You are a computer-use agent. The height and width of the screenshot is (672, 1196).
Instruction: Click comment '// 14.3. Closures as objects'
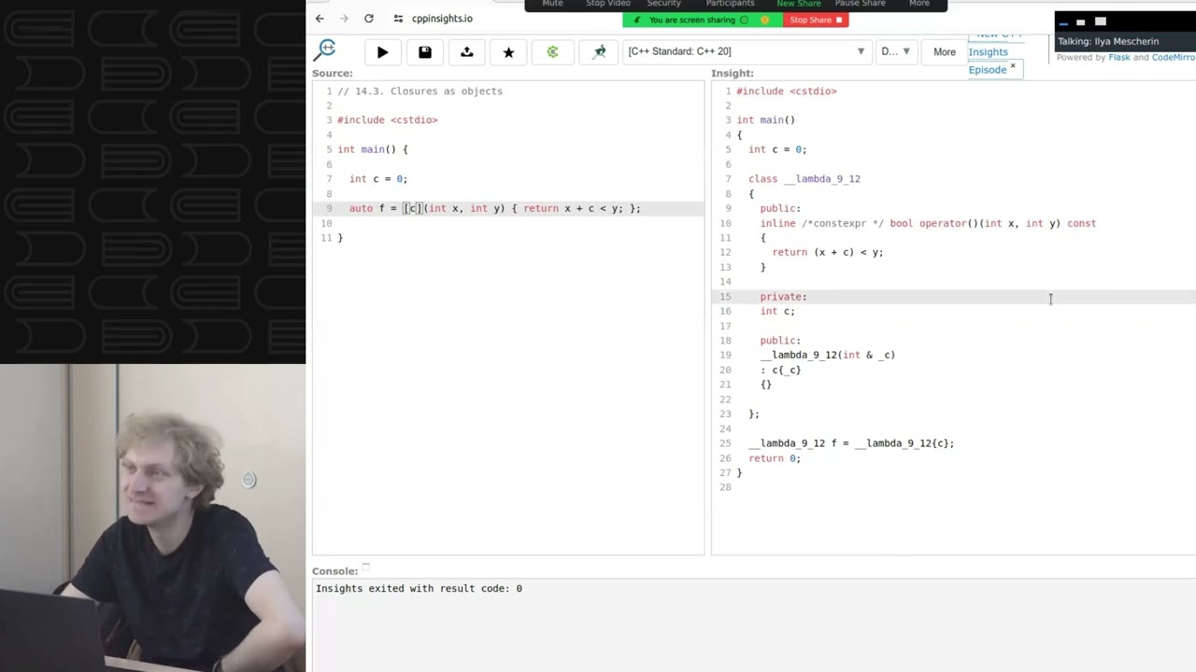420,91
